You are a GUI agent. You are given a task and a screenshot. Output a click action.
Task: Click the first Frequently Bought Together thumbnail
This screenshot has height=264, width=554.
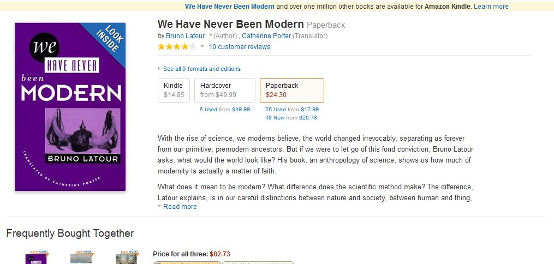(x=34, y=257)
